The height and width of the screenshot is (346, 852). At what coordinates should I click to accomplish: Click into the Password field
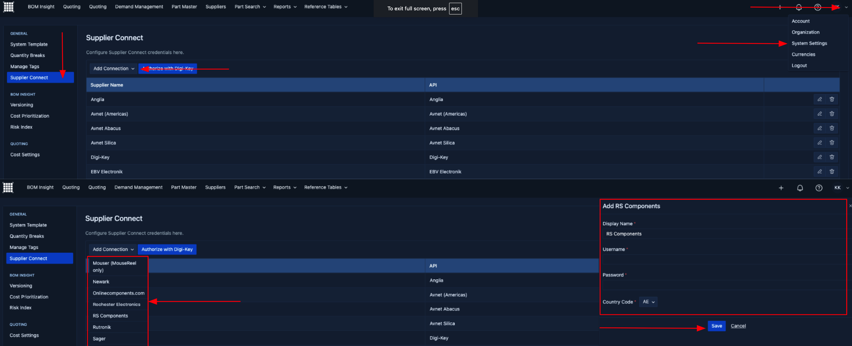(723, 285)
